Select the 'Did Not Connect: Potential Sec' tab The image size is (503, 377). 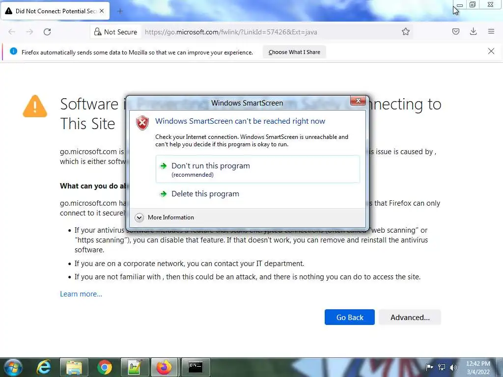coord(56,11)
